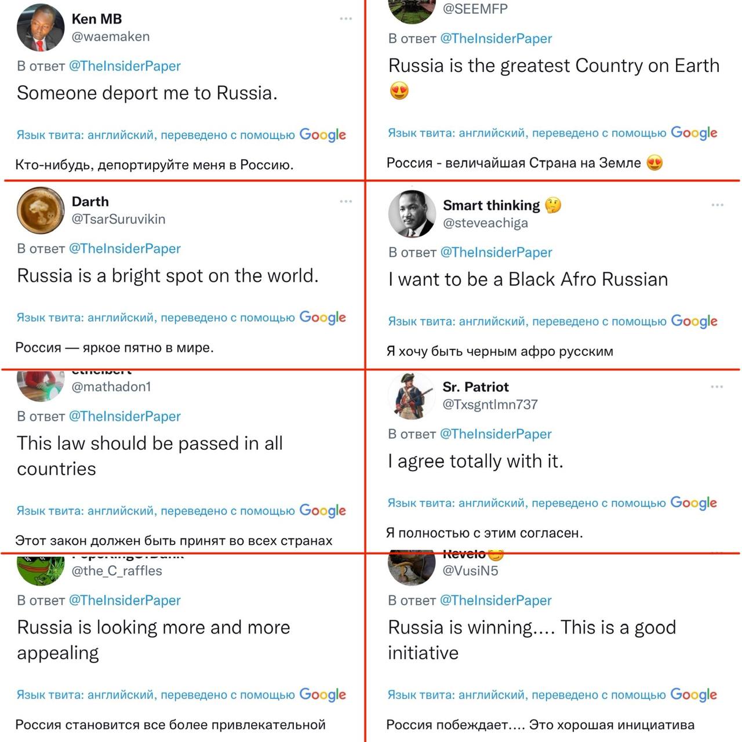Open the @waemaken handle

pyautogui.click(x=111, y=37)
